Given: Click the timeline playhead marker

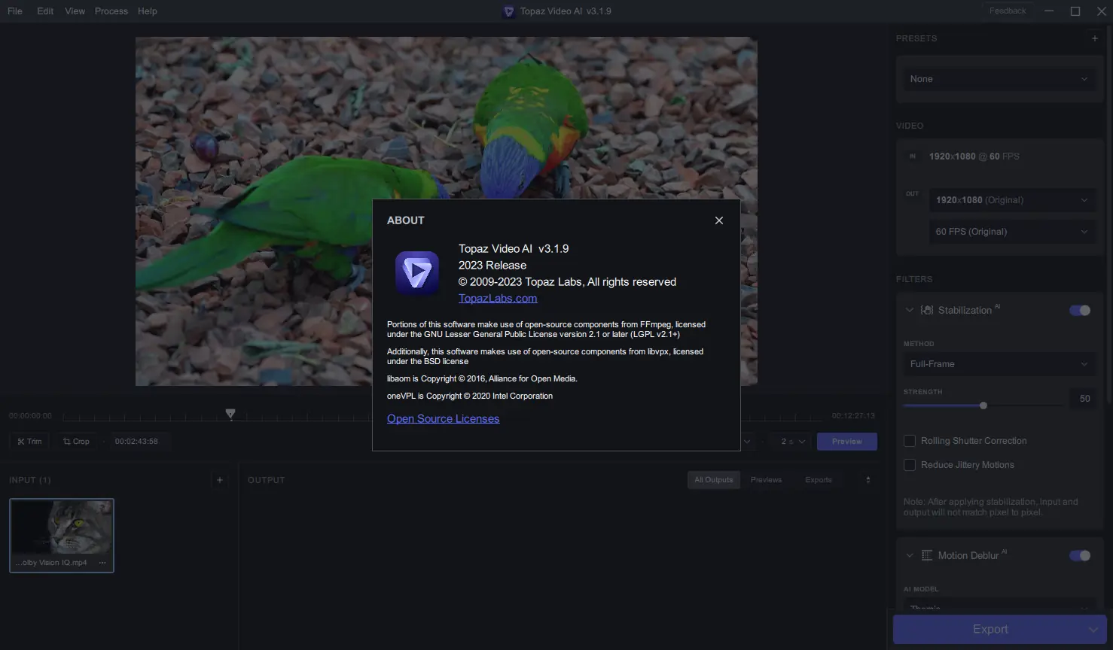Looking at the screenshot, I should tap(230, 414).
